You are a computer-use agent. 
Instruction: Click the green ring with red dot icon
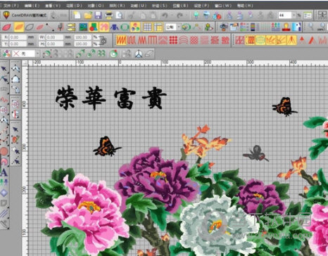tap(114, 53)
